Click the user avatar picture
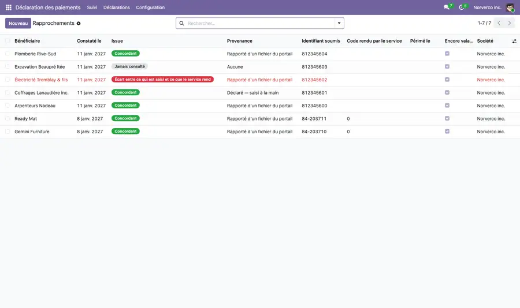Image resolution: width=520 pixels, height=308 pixels. click(510, 7)
